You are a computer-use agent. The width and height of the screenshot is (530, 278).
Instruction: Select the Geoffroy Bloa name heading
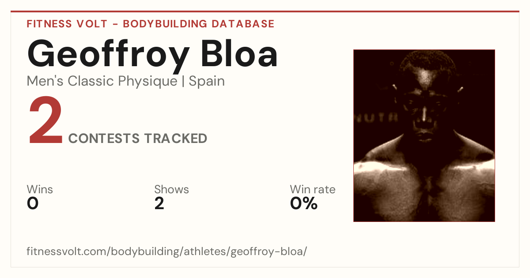pos(152,55)
